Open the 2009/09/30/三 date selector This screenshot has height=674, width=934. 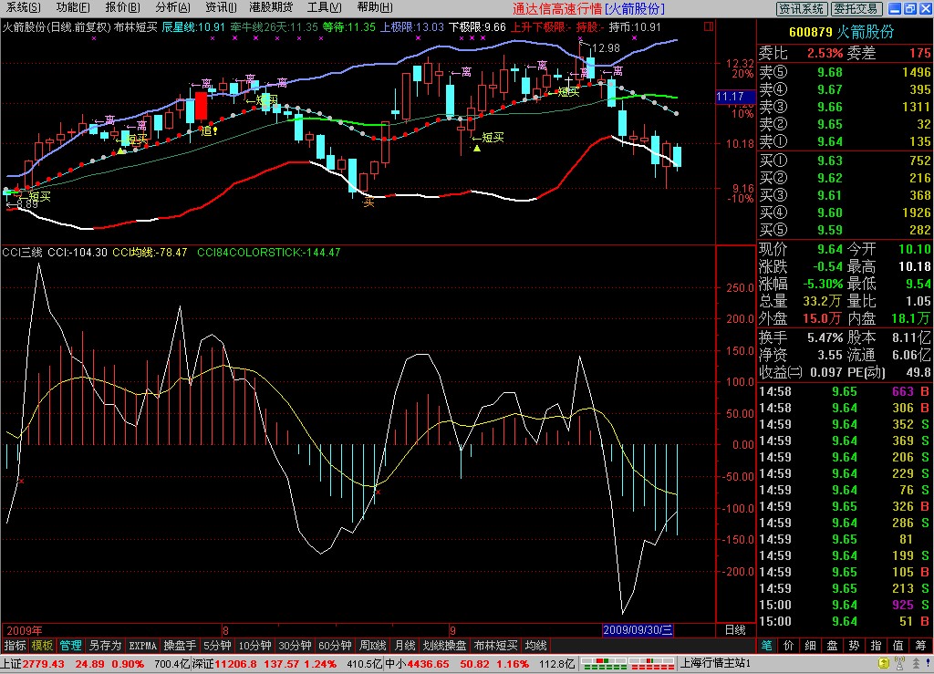638,629
